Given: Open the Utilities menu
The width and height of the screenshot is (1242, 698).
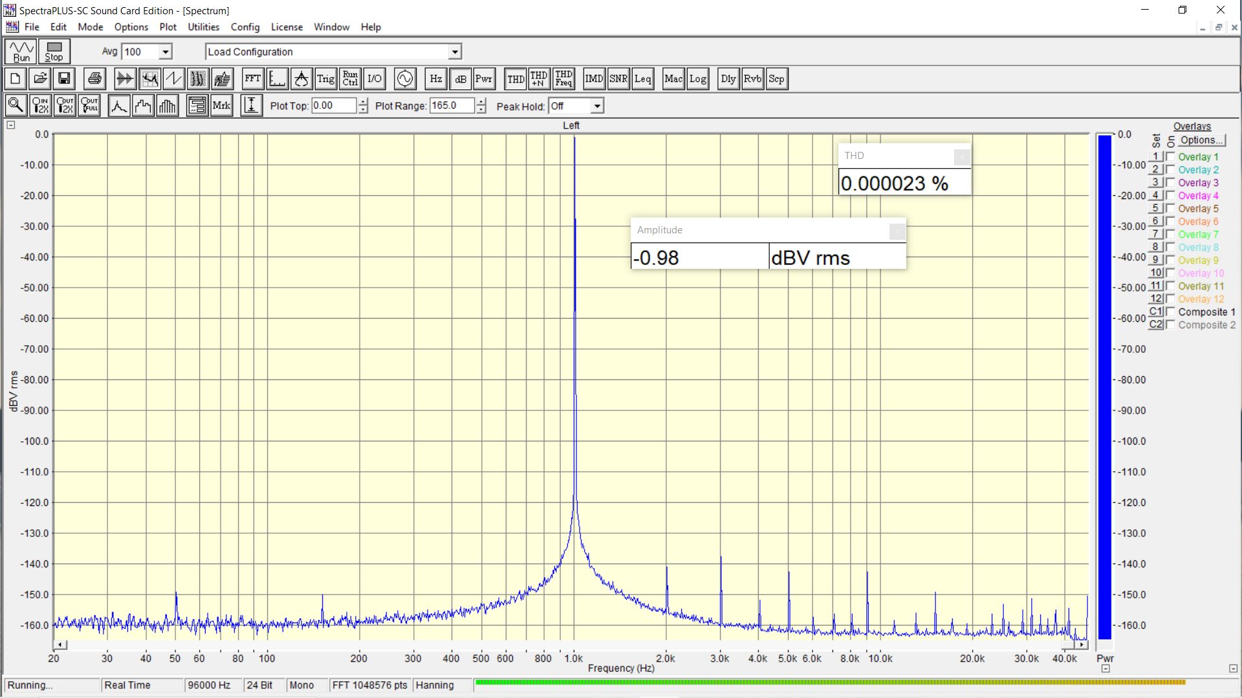Looking at the screenshot, I should click(203, 27).
